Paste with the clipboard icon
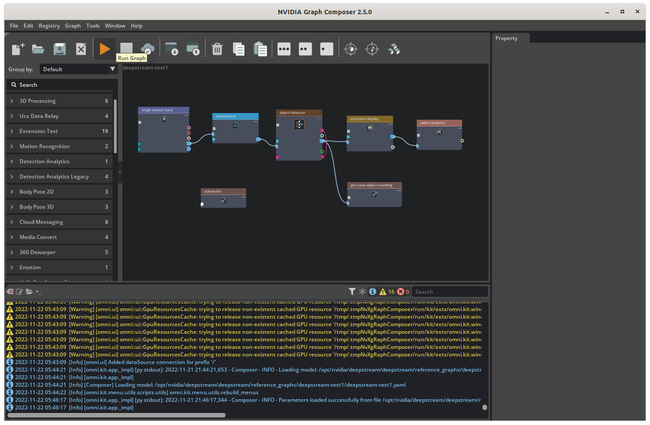The width and height of the screenshot is (650, 425). click(260, 49)
